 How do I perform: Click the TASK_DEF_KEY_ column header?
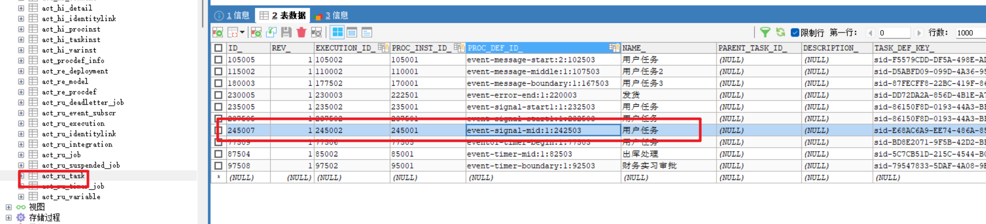929,48
